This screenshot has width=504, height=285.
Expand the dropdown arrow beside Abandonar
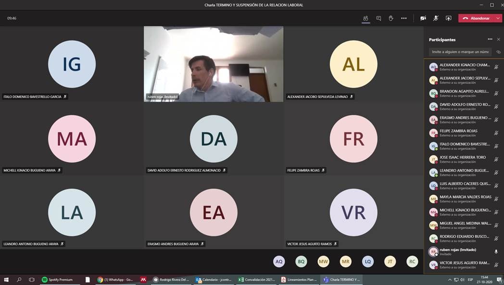(498, 18)
